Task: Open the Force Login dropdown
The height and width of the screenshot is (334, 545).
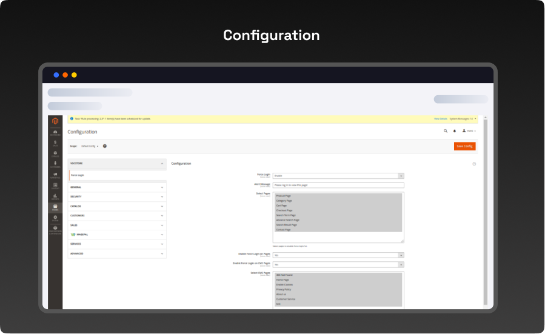Action: [338, 176]
